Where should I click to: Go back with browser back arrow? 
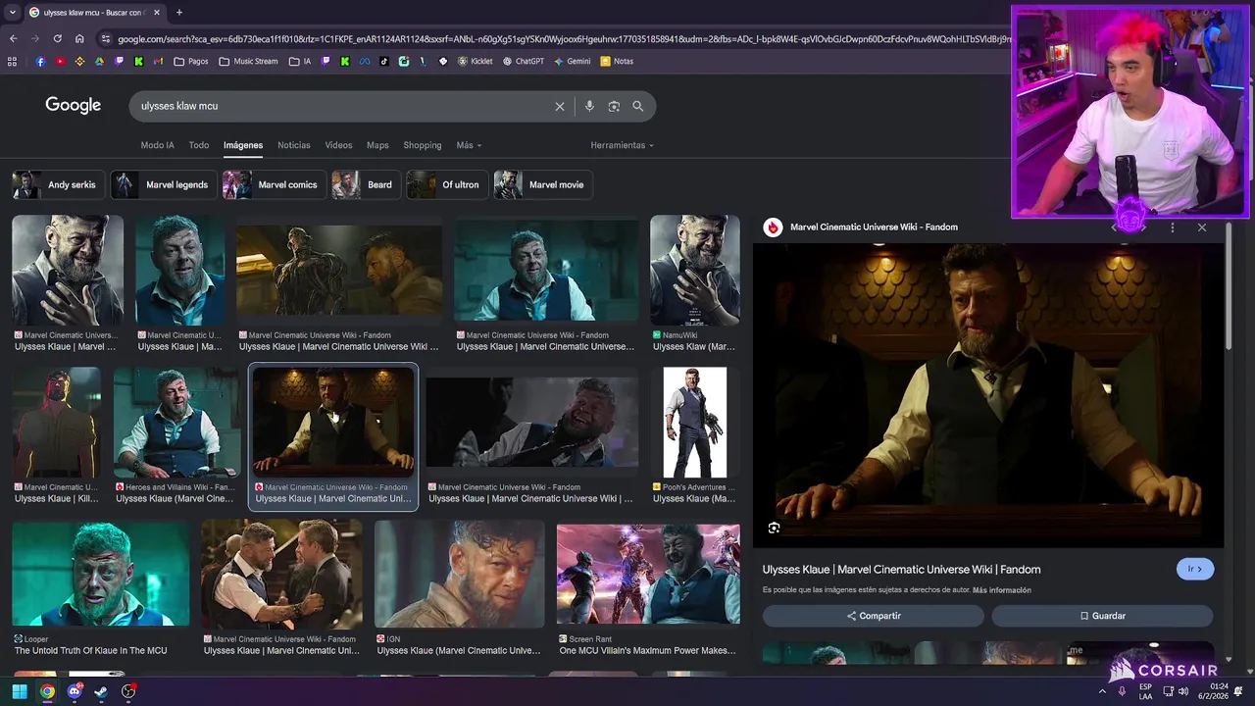13,38
